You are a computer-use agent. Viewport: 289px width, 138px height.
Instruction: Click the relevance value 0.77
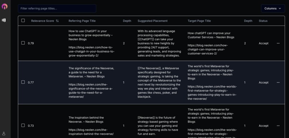click(x=31, y=83)
